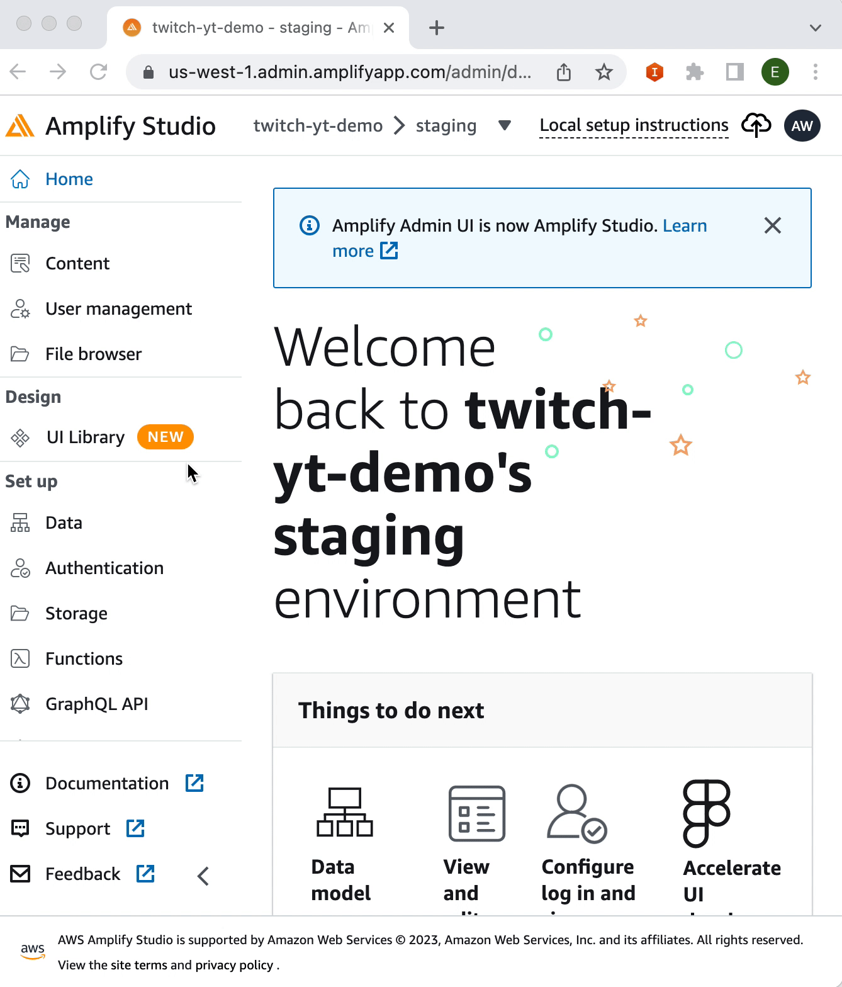The height and width of the screenshot is (987, 842).
Task: Reload the current page
Action: [98, 72]
